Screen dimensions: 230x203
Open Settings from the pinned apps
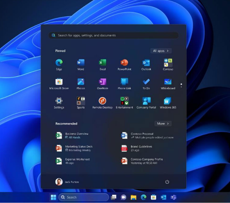[59, 103]
